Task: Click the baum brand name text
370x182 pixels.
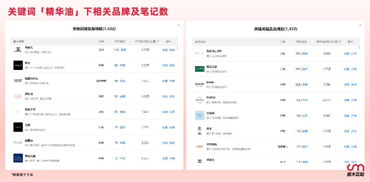Action: point(210,82)
